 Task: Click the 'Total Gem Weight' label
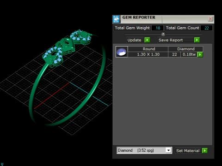point(132,28)
